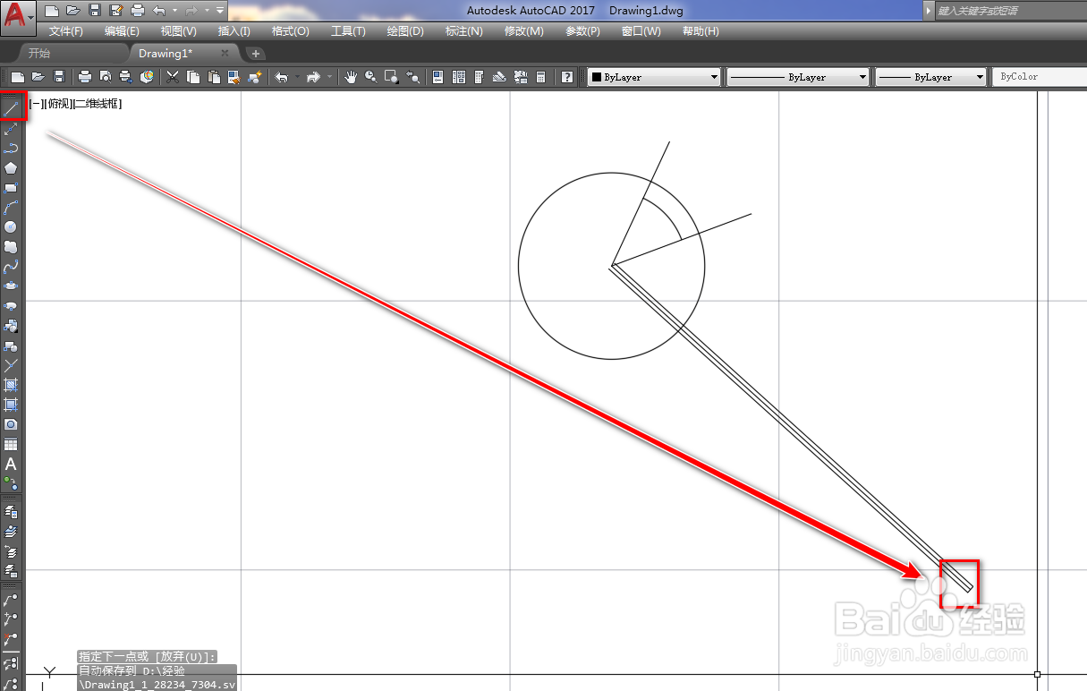This screenshot has height=691, width=1087.
Task: Expand the search options arrow
Action: 929,11
